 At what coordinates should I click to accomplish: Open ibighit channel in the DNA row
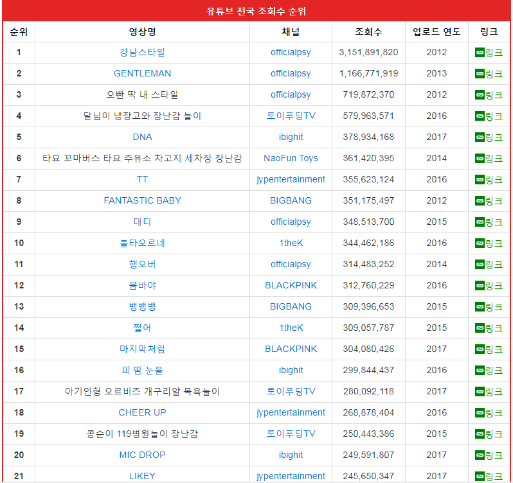(291, 137)
